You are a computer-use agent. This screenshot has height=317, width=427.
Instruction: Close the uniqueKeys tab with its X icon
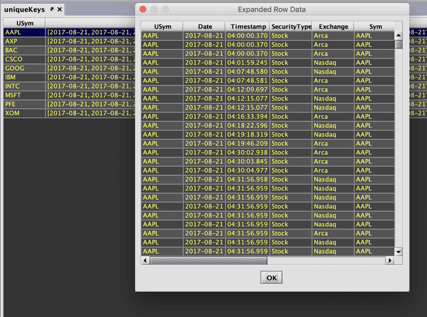click(x=60, y=10)
